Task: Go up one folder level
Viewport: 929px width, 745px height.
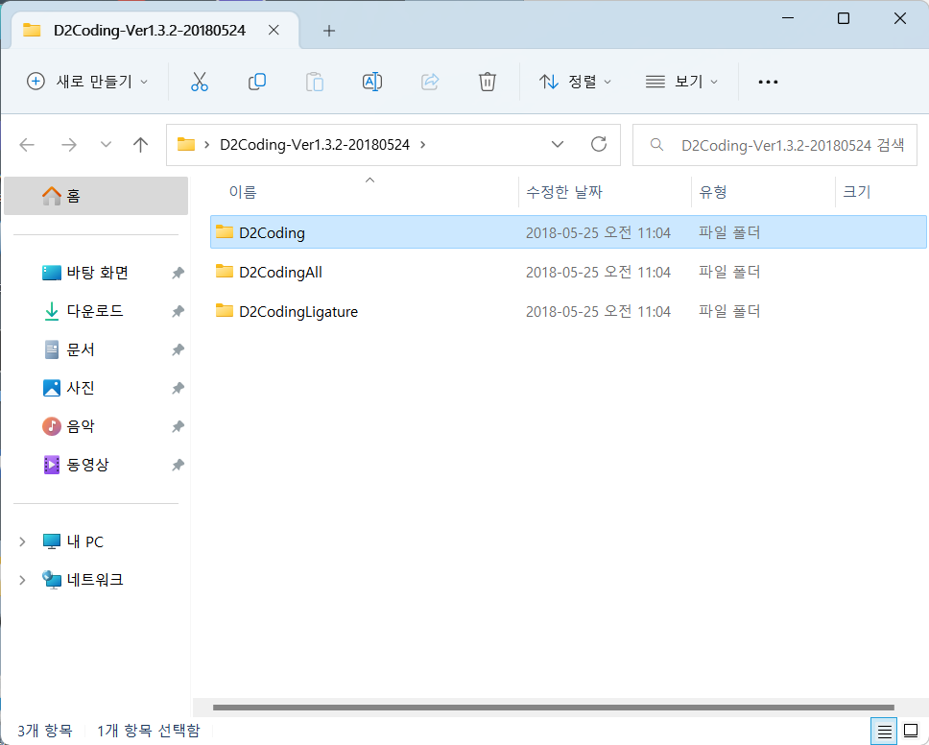Action: (x=141, y=145)
